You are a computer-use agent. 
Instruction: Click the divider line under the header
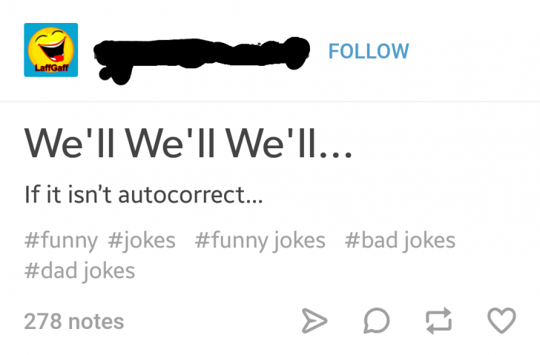(270, 102)
